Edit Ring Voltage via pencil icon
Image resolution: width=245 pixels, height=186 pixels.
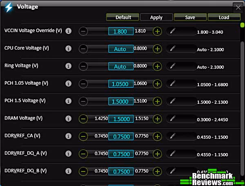tap(172, 66)
